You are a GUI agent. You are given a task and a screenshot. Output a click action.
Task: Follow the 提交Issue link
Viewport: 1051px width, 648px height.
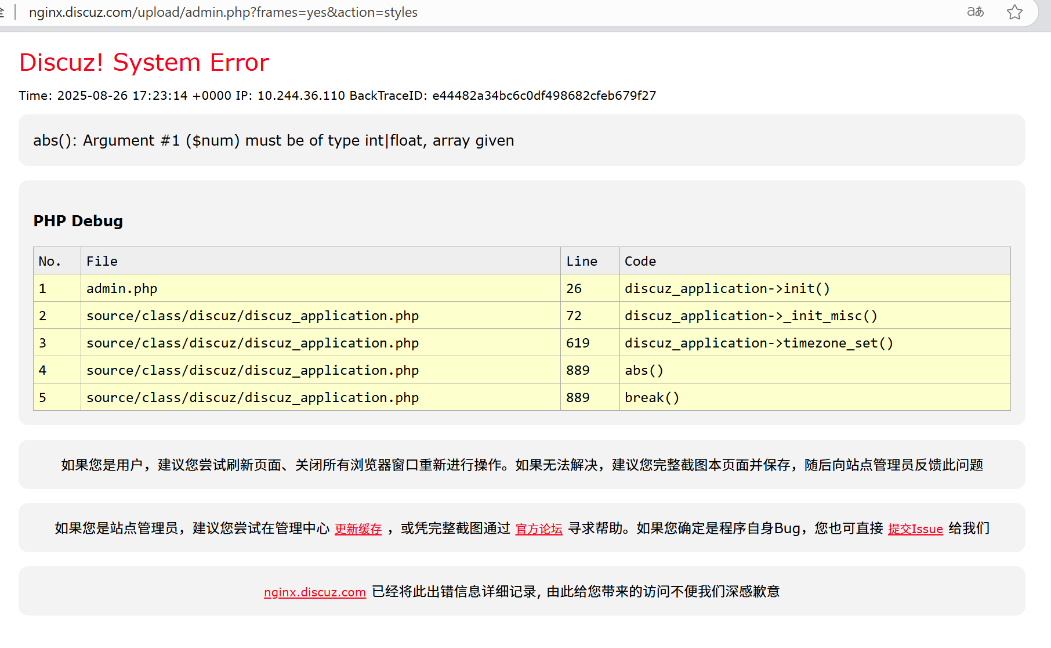pyautogui.click(x=915, y=528)
